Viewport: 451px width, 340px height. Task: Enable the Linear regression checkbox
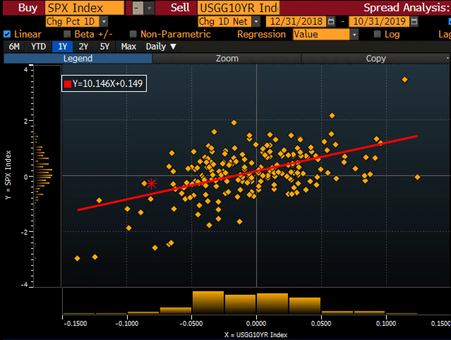pos(7,34)
